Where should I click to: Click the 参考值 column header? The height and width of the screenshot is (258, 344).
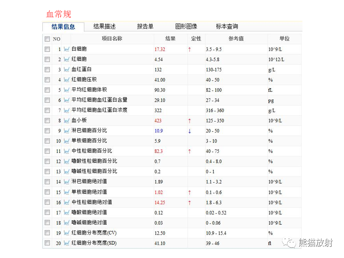click(236, 39)
